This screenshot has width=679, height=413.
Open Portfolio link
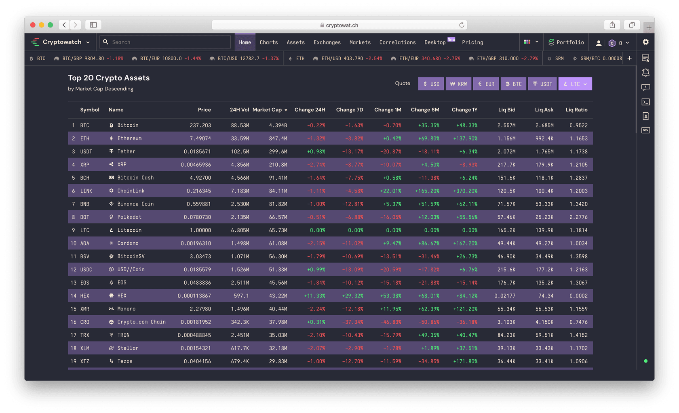click(566, 42)
